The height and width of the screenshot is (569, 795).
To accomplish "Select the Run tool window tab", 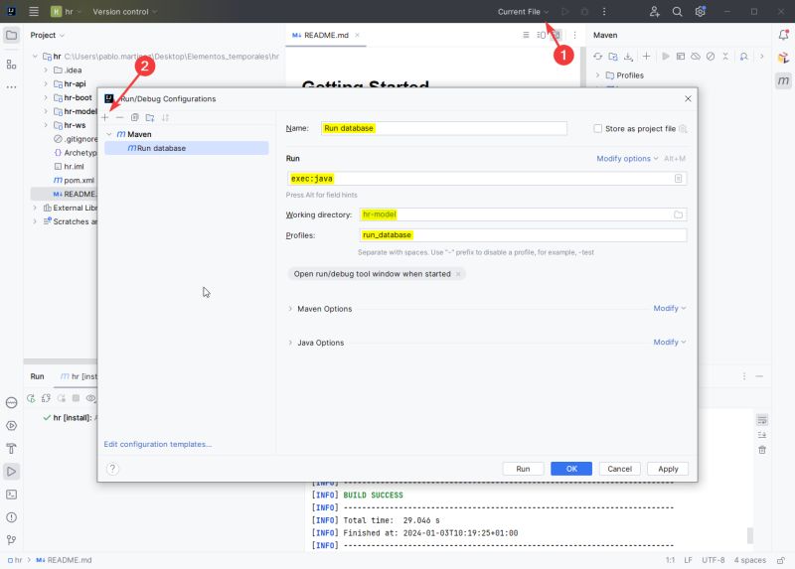I will [x=37, y=376].
